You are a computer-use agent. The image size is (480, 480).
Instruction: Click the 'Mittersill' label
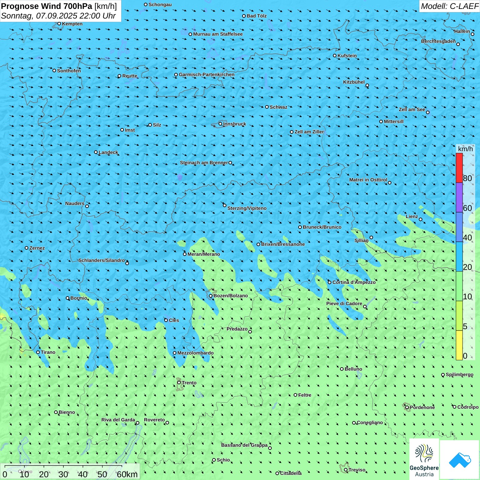394,121
